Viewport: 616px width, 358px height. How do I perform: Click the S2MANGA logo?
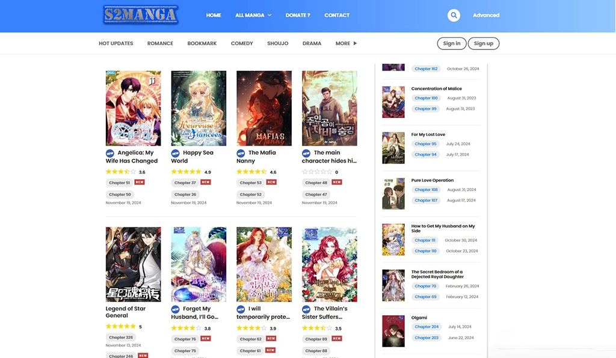140,15
